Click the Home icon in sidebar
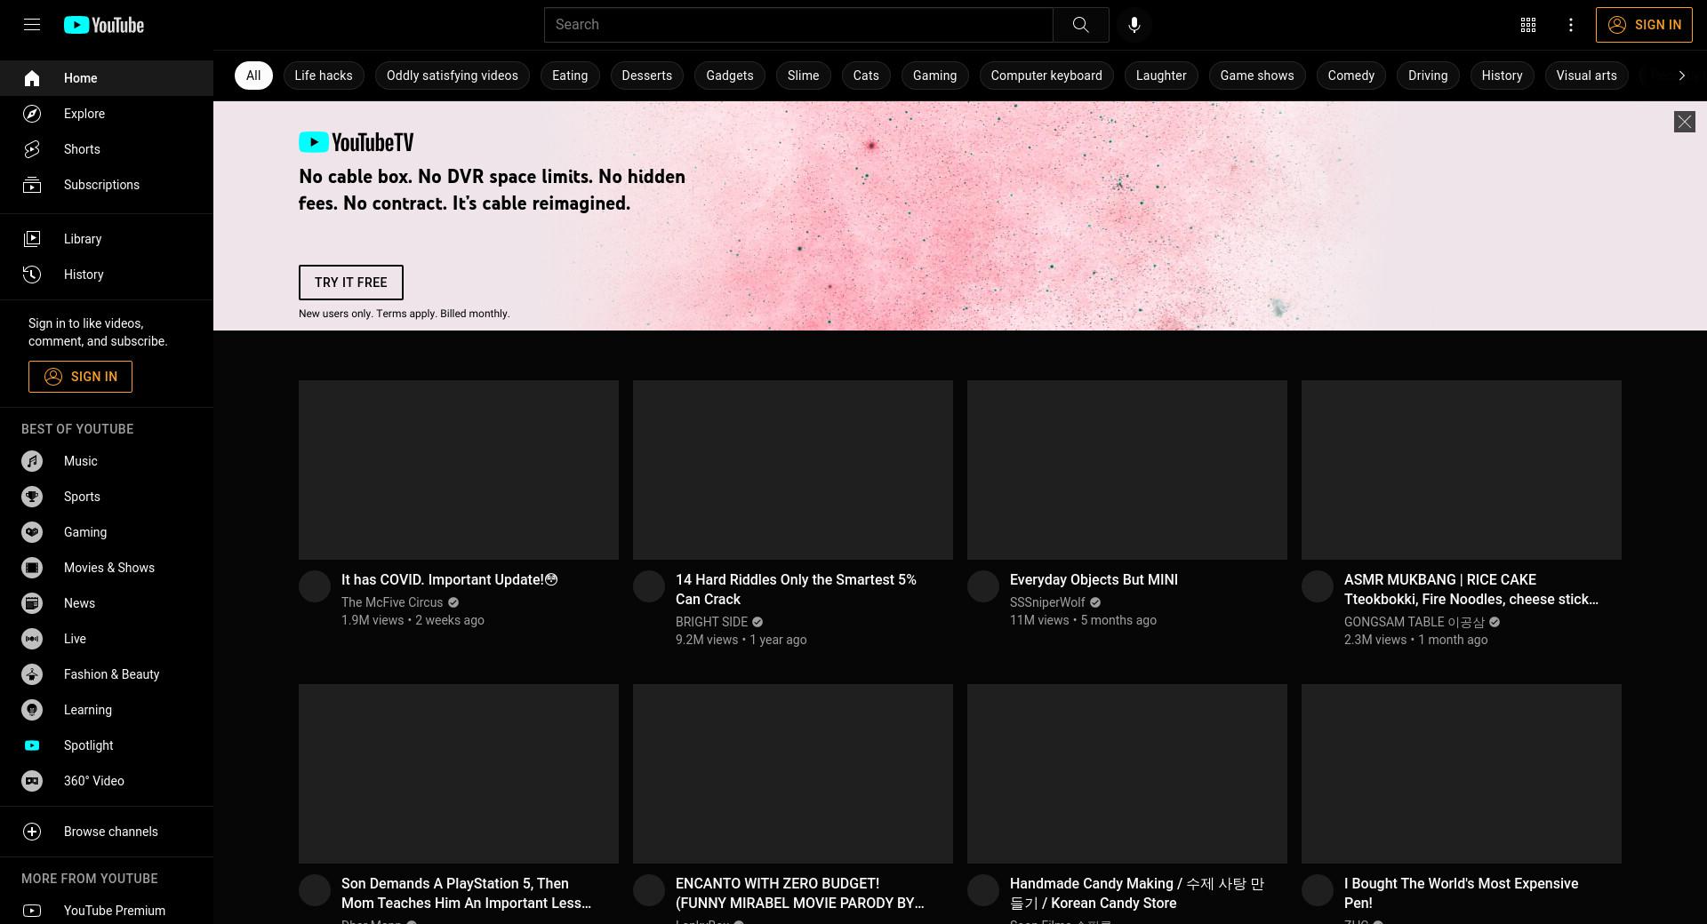Screen dimensions: 1707x924 pyautogui.click(x=32, y=78)
